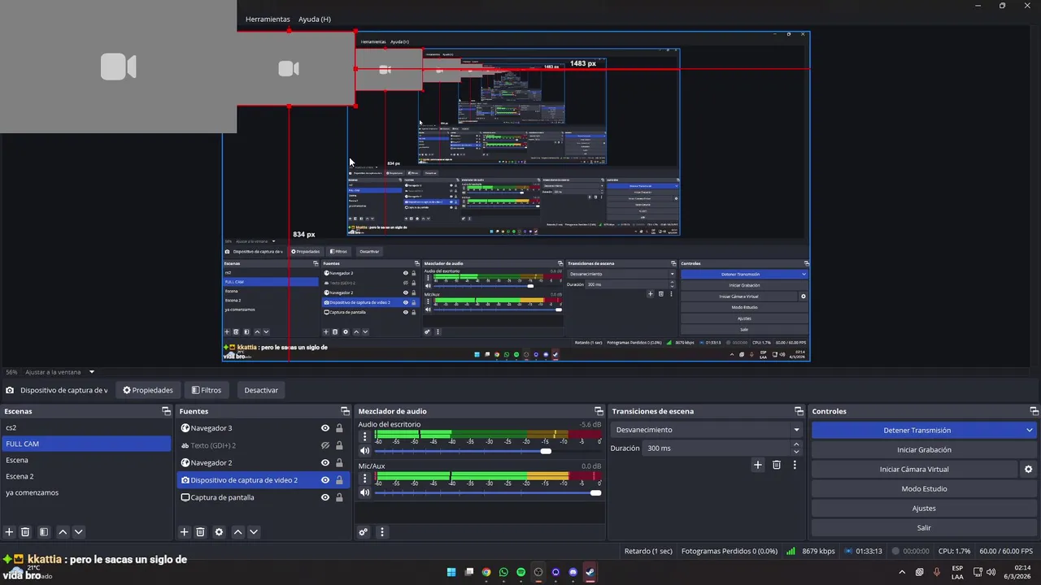Toggle lock on Navegador 3 source
This screenshot has width=1041, height=585.
pos(339,428)
